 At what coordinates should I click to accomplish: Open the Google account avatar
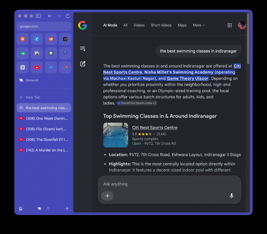pyautogui.click(x=242, y=25)
